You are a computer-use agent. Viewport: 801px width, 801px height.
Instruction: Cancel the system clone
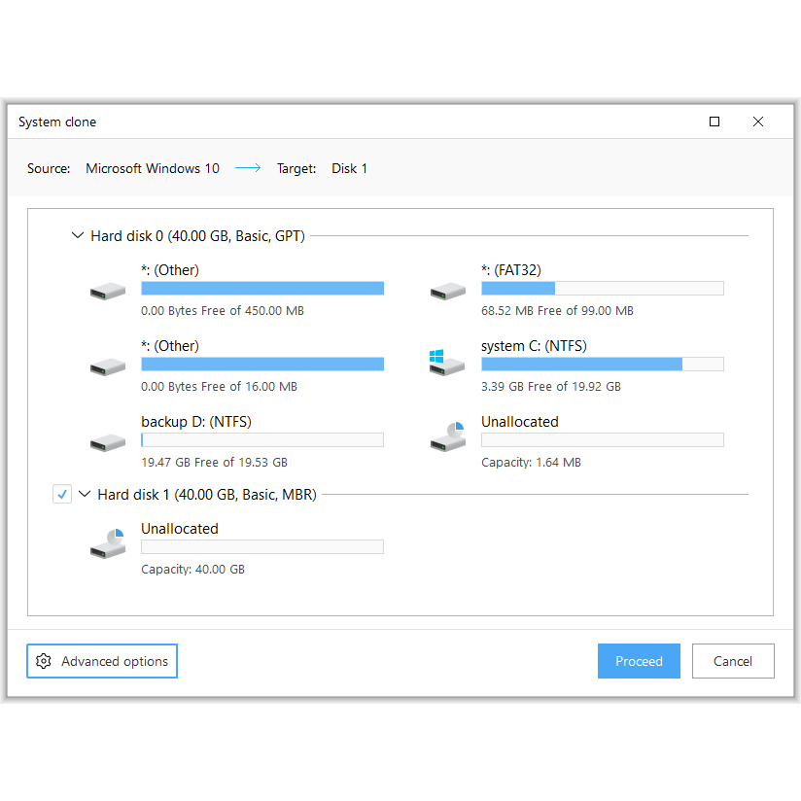[x=733, y=661]
